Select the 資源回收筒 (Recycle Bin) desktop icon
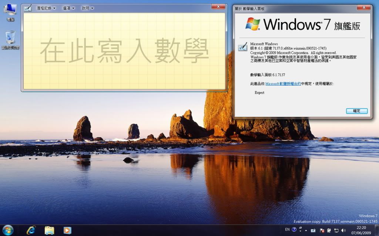This screenshot has width=379, height=236. (x=10, y=40)
